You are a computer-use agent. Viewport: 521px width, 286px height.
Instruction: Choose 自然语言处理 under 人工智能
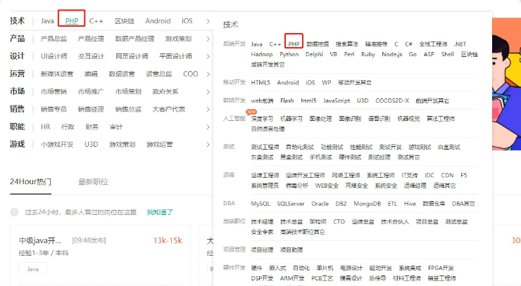click(268, 129)
